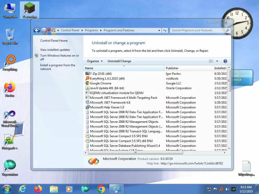Click the search magnifier icon
Screen dimensions: 259x194
click(x=228, y=30)
